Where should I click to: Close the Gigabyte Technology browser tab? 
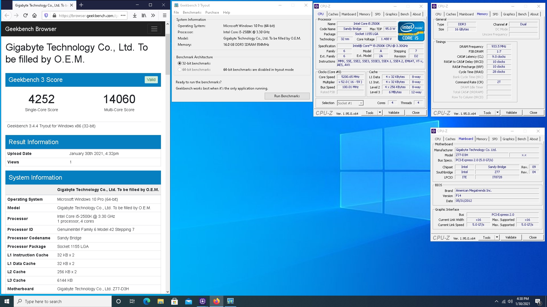[x=72, y=5]
